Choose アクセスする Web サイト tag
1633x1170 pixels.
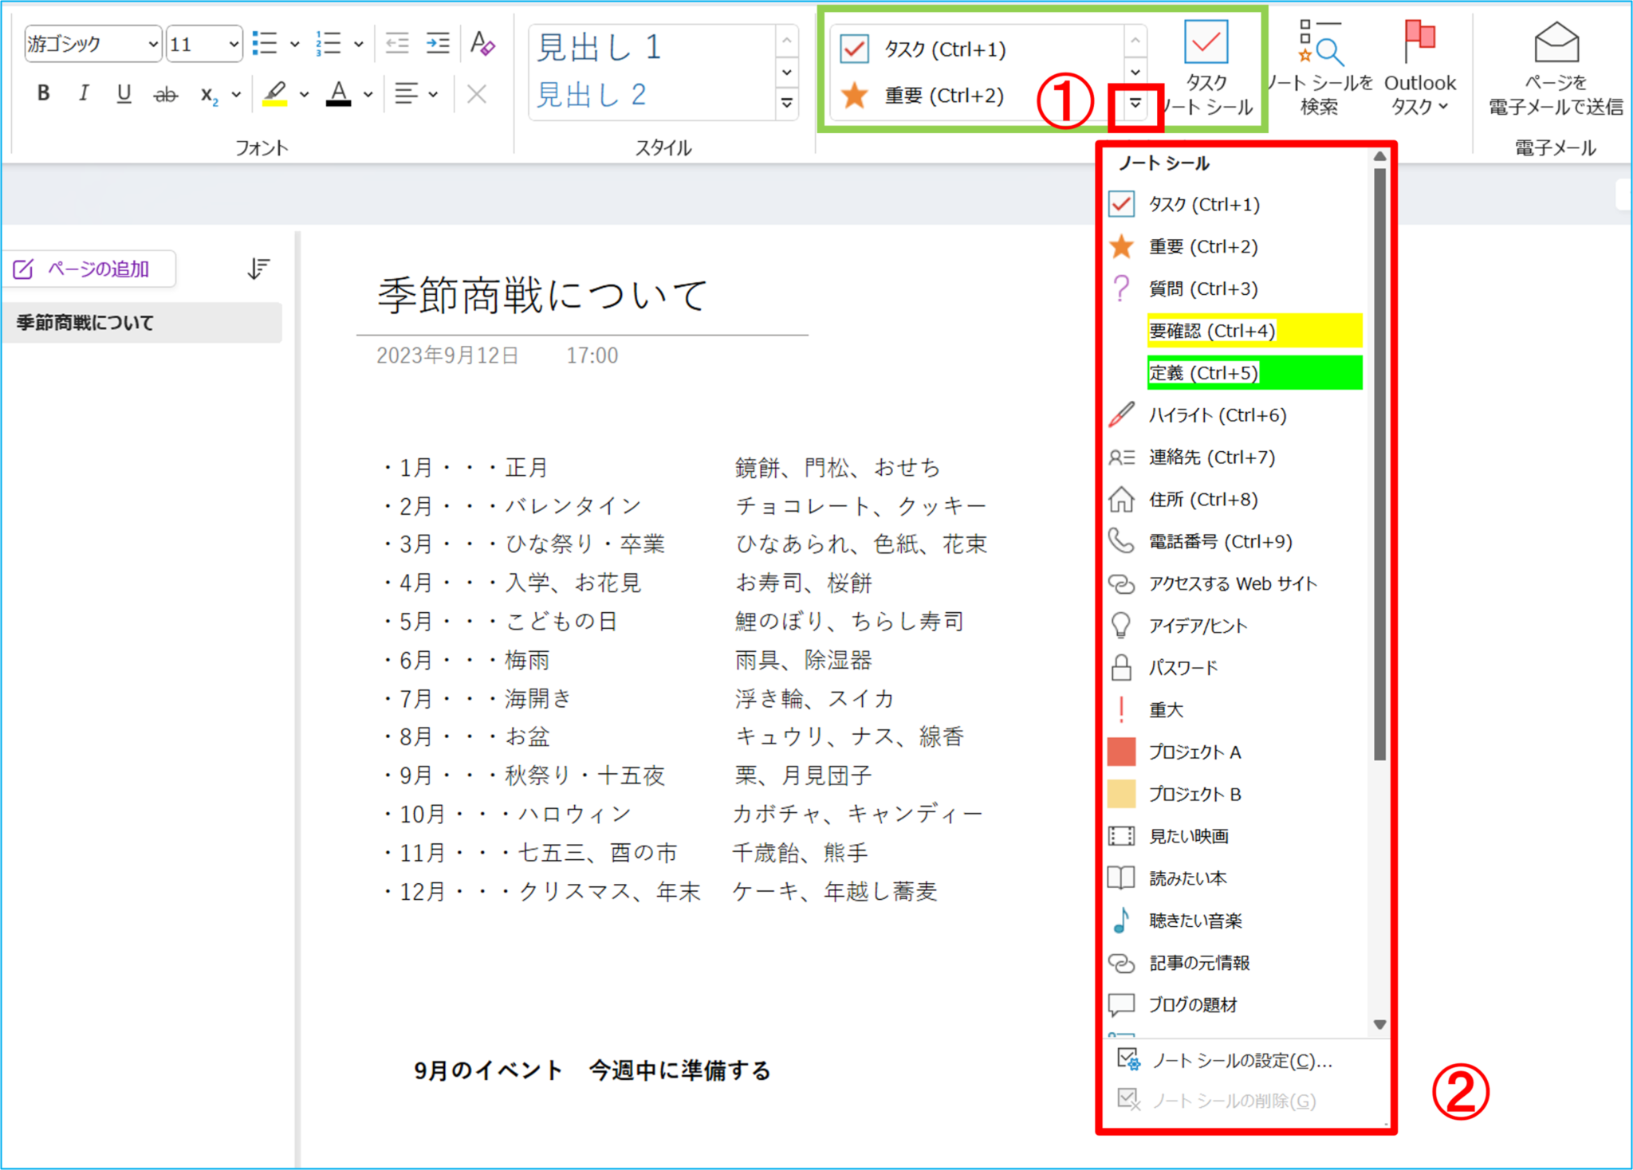pyautogui.click(x=1236, y=584)
